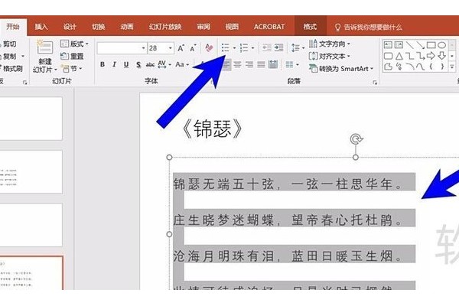Open character spacing AV dropdown
The width and height of the screenshot is (459, 306).
pos(164,64)
